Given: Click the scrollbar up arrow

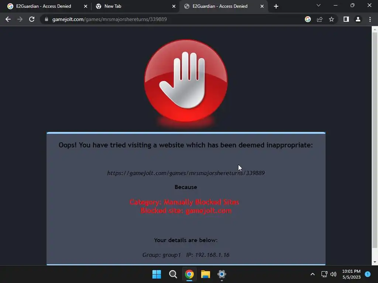Looking at the screenshot, I should (x=375, y=29).
